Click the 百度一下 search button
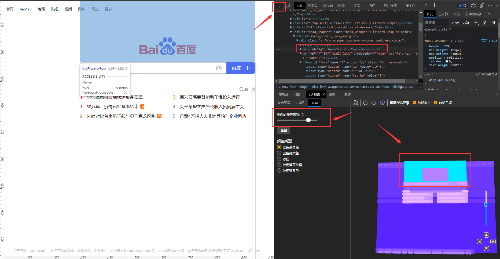Screen dimensions: 500x259 coord(241,68)
